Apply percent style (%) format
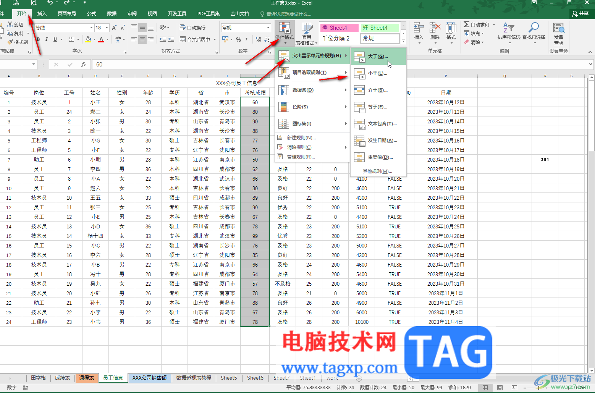This screenshot has width=595, height=393. coord(238,39)
